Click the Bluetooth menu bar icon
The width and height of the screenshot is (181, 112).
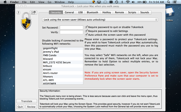122,2
